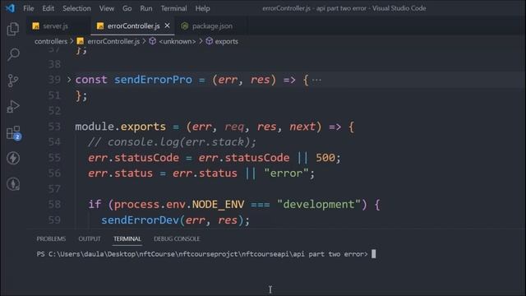Click the sendErrorPro function name

click(153, 80)
